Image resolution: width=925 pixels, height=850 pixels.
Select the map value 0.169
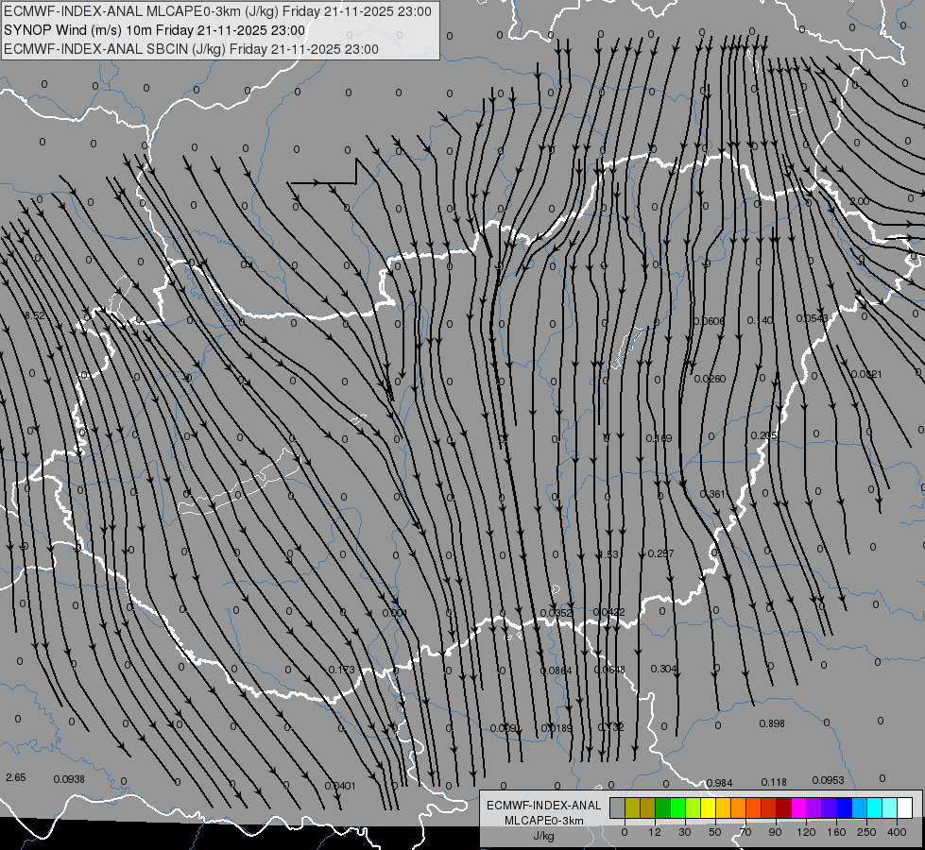(x=659, y=438)
